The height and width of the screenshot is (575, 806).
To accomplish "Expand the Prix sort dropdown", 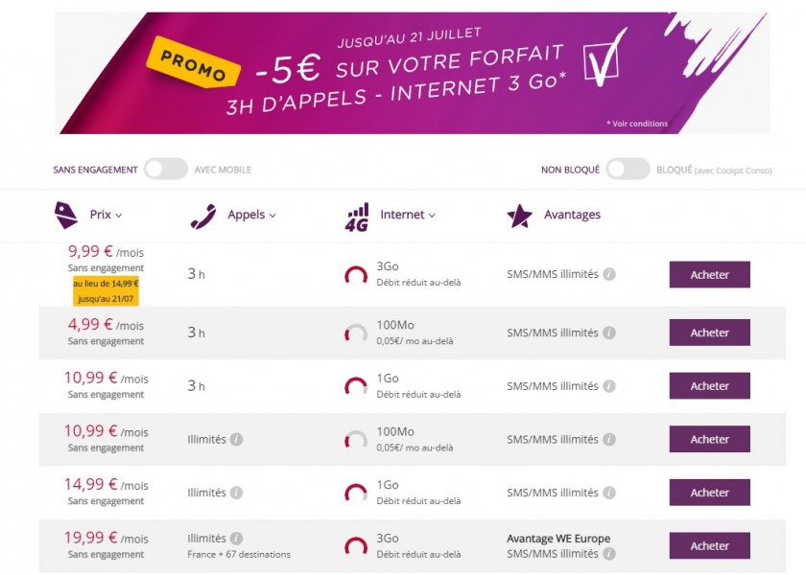I will point(106,216).
